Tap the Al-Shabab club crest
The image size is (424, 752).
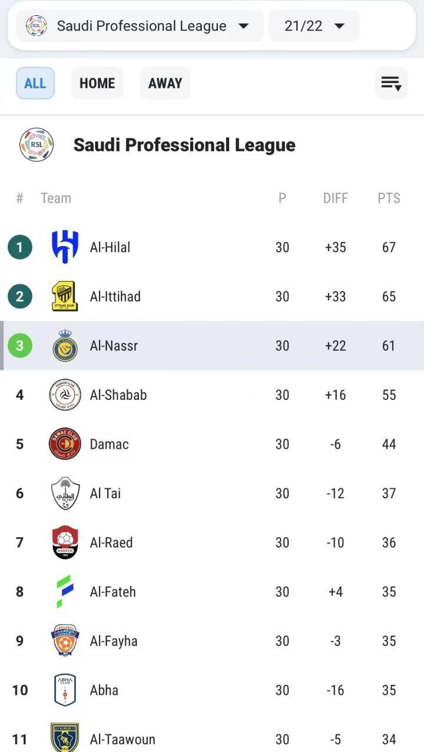click(x=65, y=395)
